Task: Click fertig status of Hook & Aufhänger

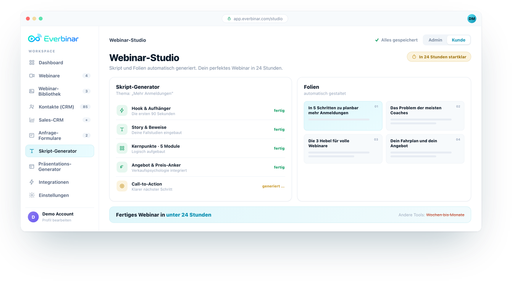Action: tap(279, 111)
